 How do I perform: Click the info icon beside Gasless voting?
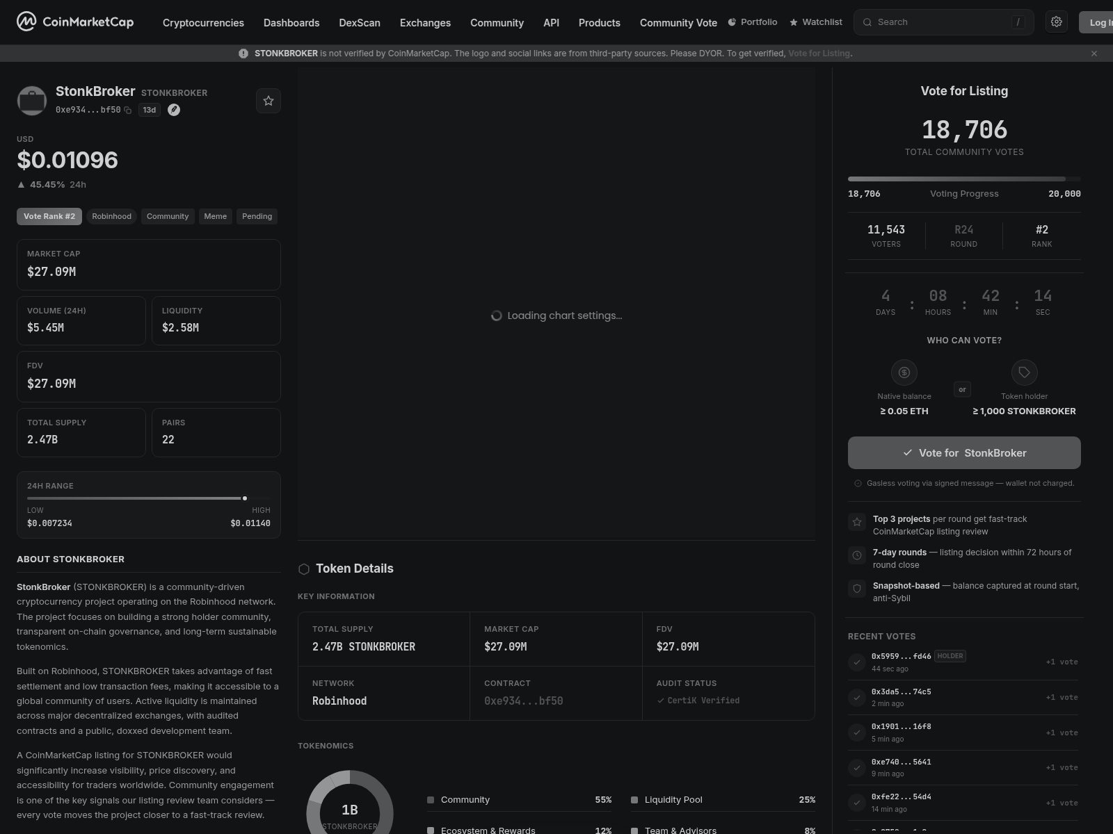[858, 483]
